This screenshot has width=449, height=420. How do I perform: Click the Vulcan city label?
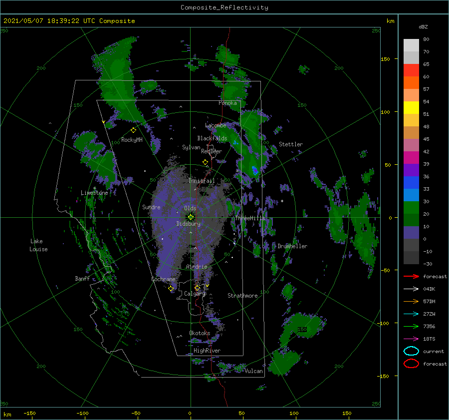[254, 371]
